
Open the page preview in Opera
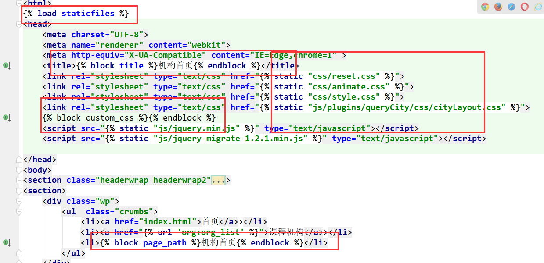[x=525, y=7]
